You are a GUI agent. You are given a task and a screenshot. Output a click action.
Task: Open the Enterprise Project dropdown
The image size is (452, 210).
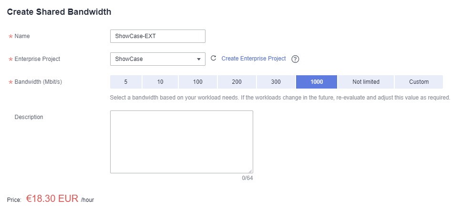click(x=157, y=59)
